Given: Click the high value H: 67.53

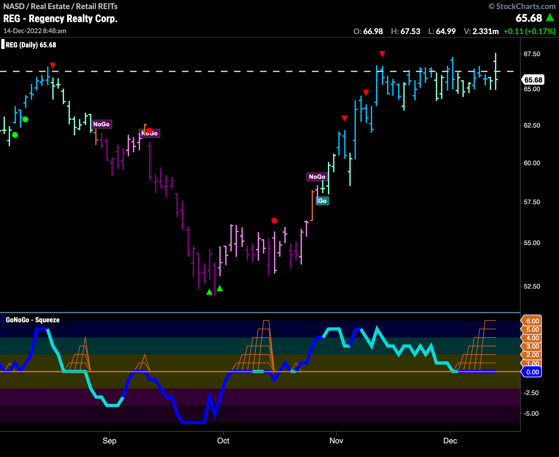Looking at the screenshot, I should point(406,31).
